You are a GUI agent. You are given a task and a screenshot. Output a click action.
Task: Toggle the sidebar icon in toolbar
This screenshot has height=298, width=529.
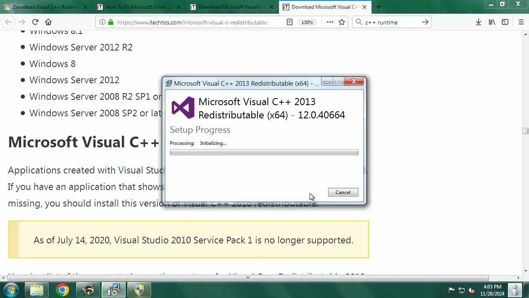[x=505, y=22]
